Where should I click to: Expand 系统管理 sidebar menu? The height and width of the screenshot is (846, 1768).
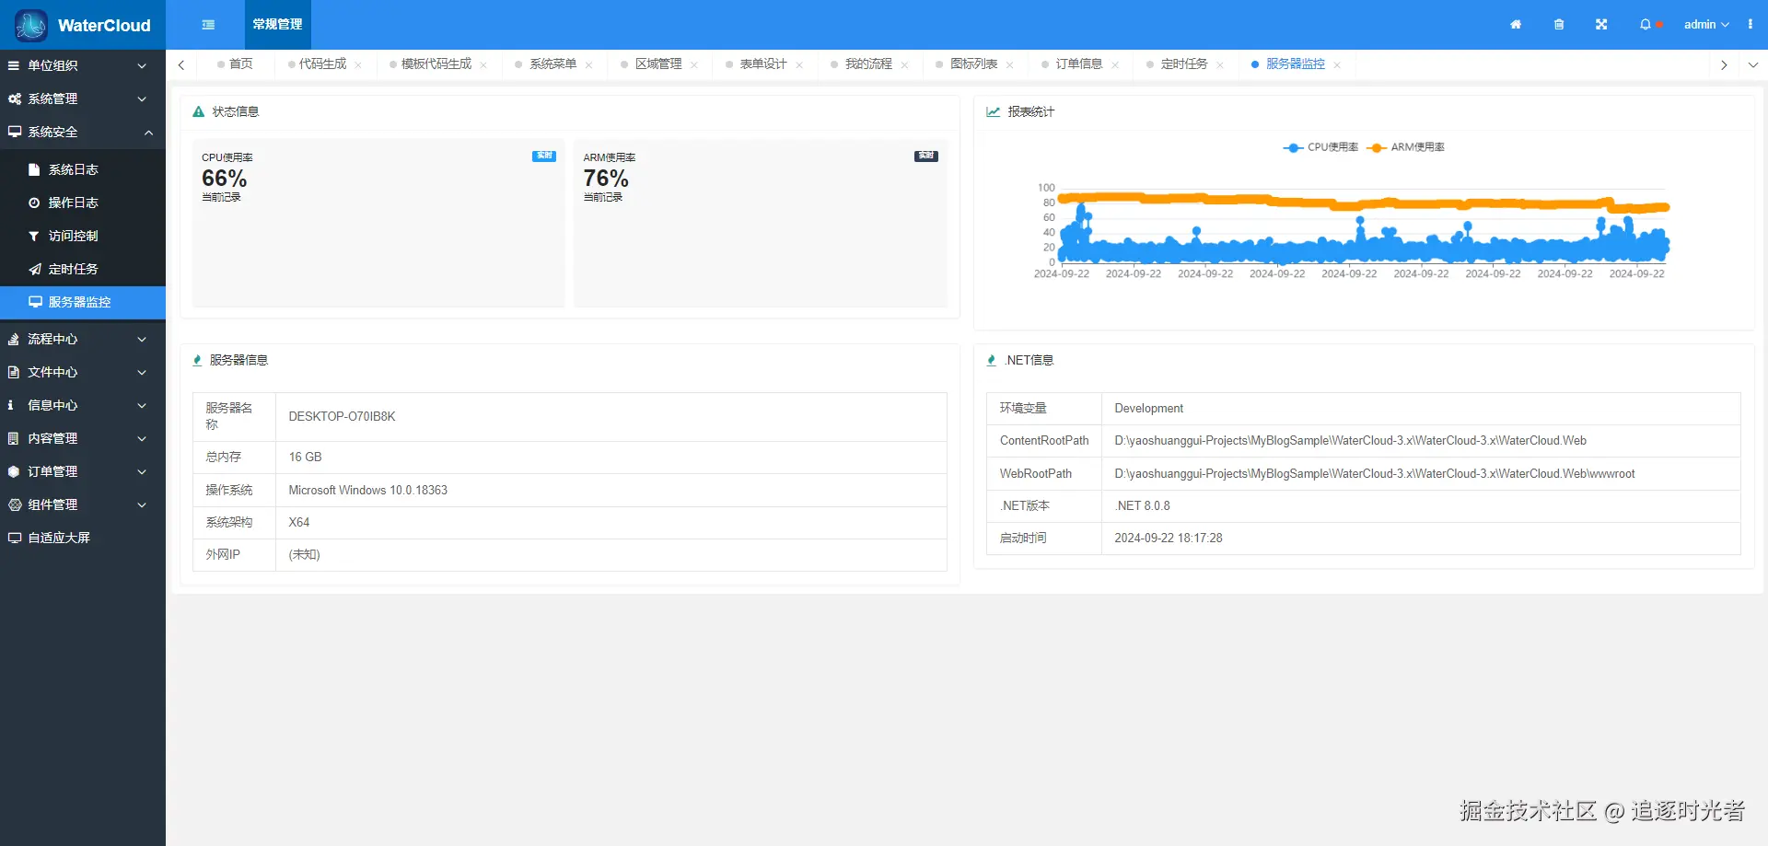point(83,99)
